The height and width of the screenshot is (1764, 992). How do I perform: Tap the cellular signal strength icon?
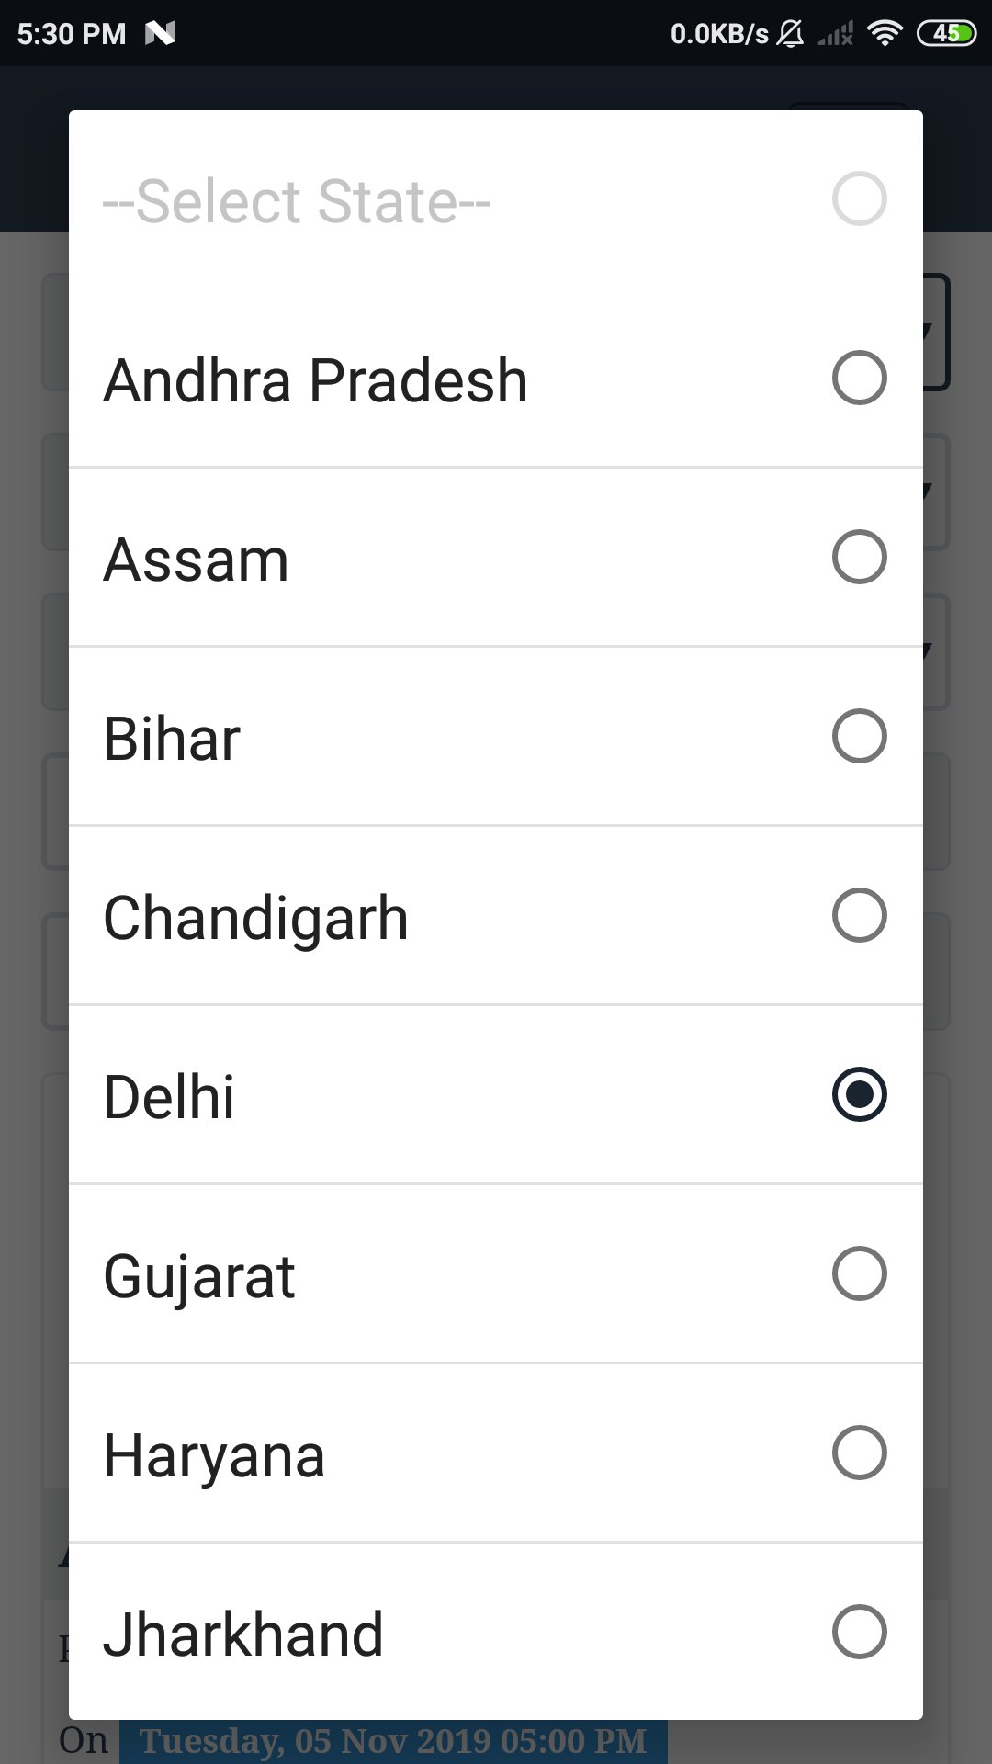pos(836,35)
